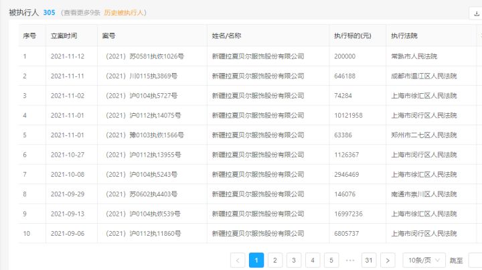Click amount 200000
The width and height of the screenshot is (482, 270).
click(345, 56)
